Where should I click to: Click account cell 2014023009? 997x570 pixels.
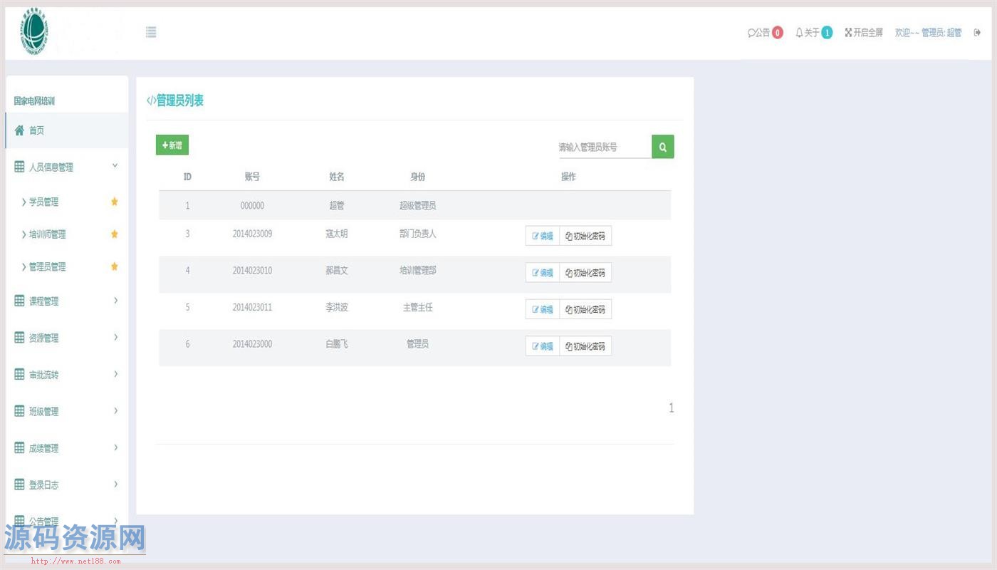(252, 234)
